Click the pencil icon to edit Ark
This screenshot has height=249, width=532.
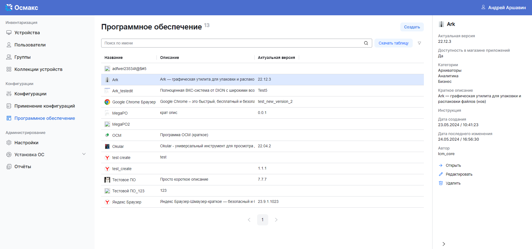coord(441,174)
